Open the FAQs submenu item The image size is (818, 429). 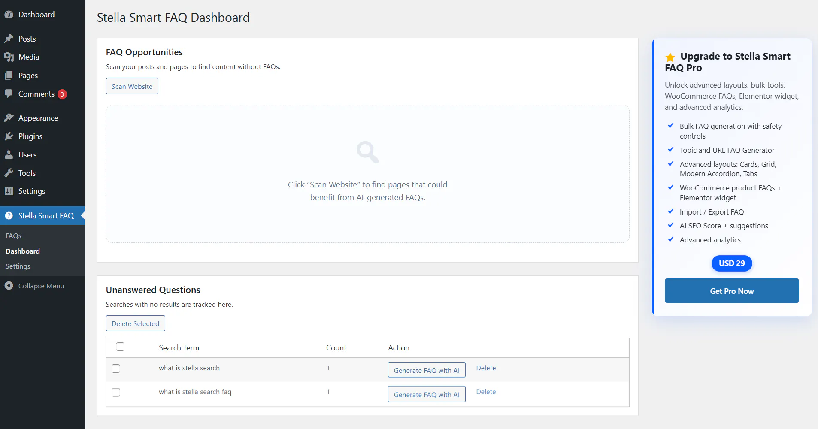[x=13, y=236]
